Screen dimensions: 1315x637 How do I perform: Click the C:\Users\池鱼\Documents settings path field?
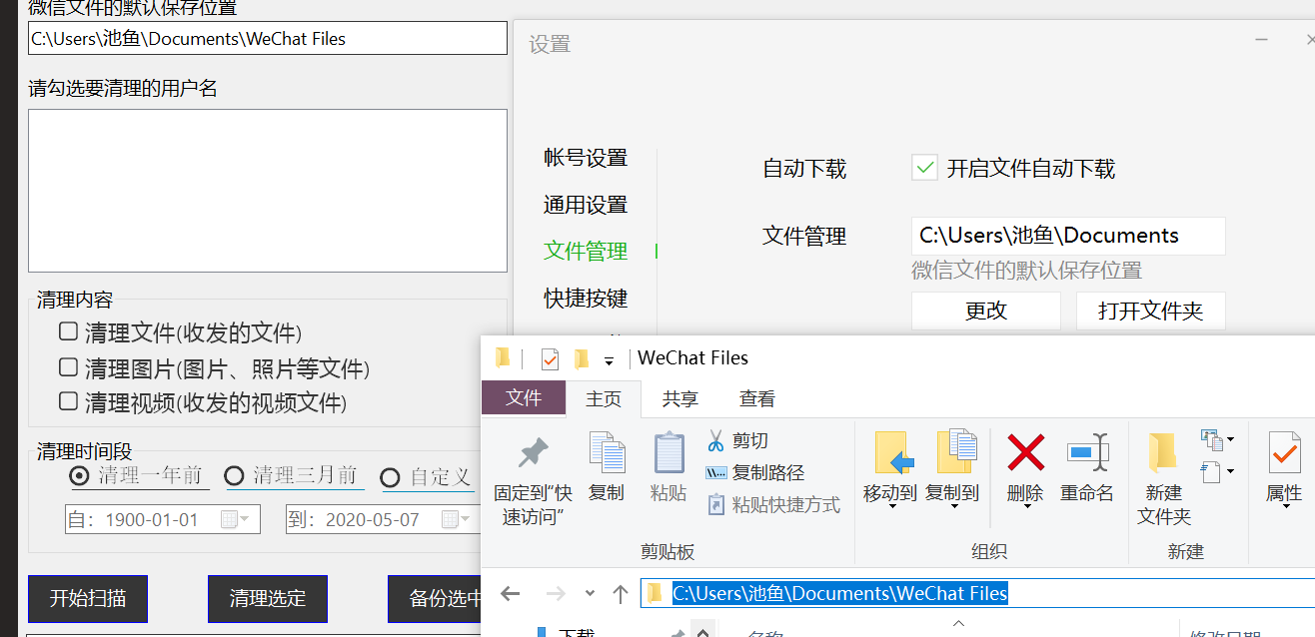point(1068,236)
